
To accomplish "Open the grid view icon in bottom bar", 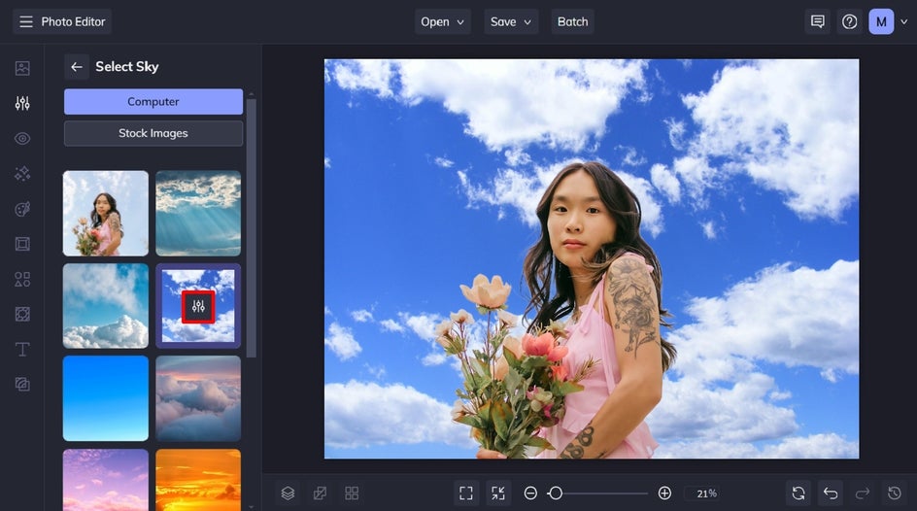I will 352,494.
